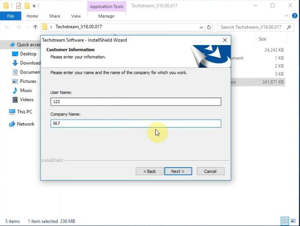Switch to details view layout icon
Screen dimensions: 300x226
pos(285,221)
